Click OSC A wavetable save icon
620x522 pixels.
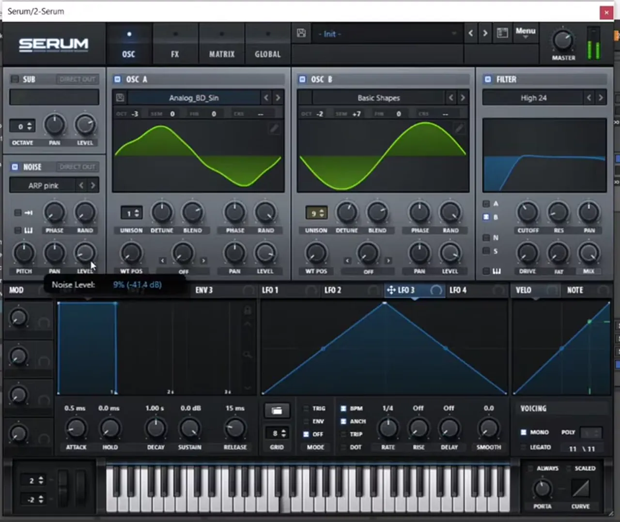point(120,98)
